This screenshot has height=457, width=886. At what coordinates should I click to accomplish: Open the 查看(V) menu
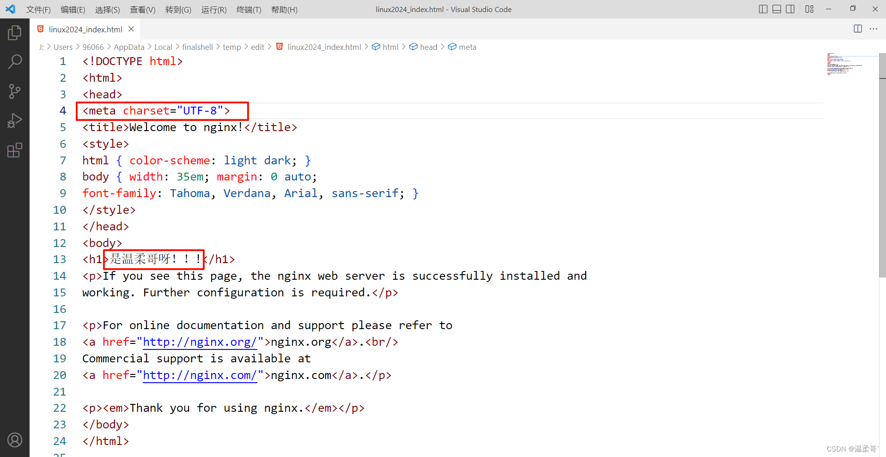143,9
